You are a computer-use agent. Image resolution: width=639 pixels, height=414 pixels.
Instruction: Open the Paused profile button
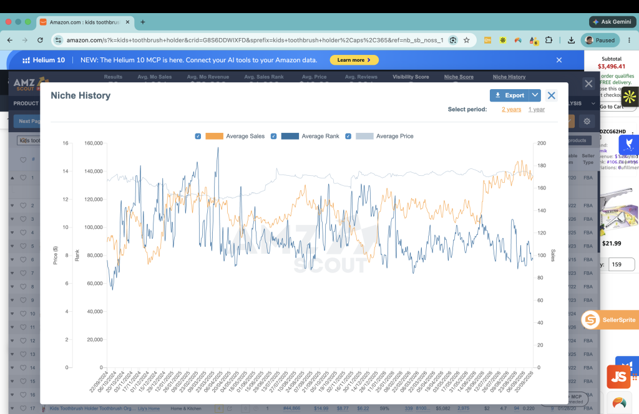pos(600,40)
